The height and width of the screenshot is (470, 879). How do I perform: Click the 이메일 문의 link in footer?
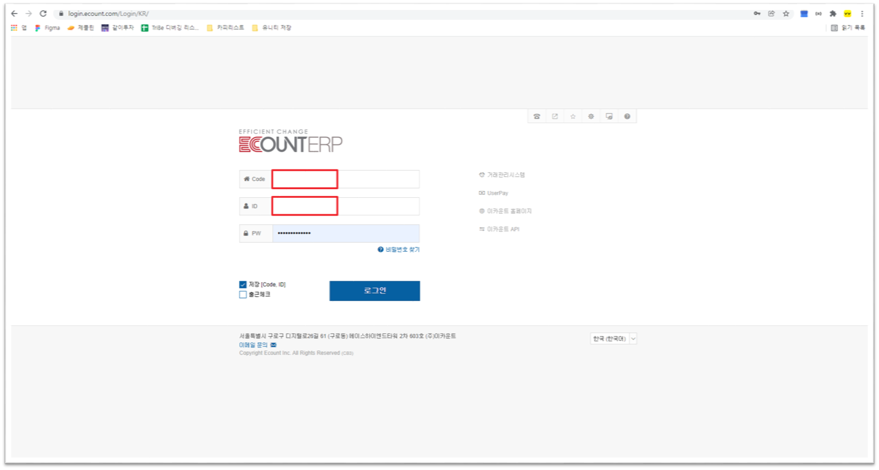pyautogui.click(x=258, y=345)
